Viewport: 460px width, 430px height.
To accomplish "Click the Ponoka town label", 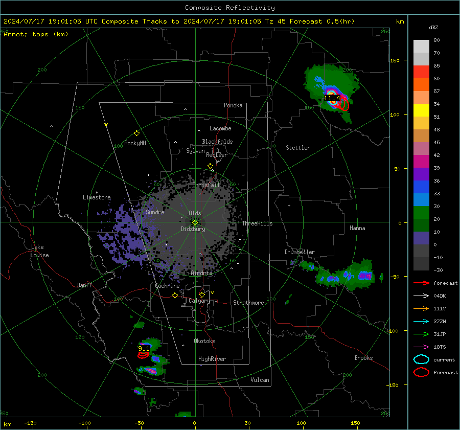I will 233,105.
